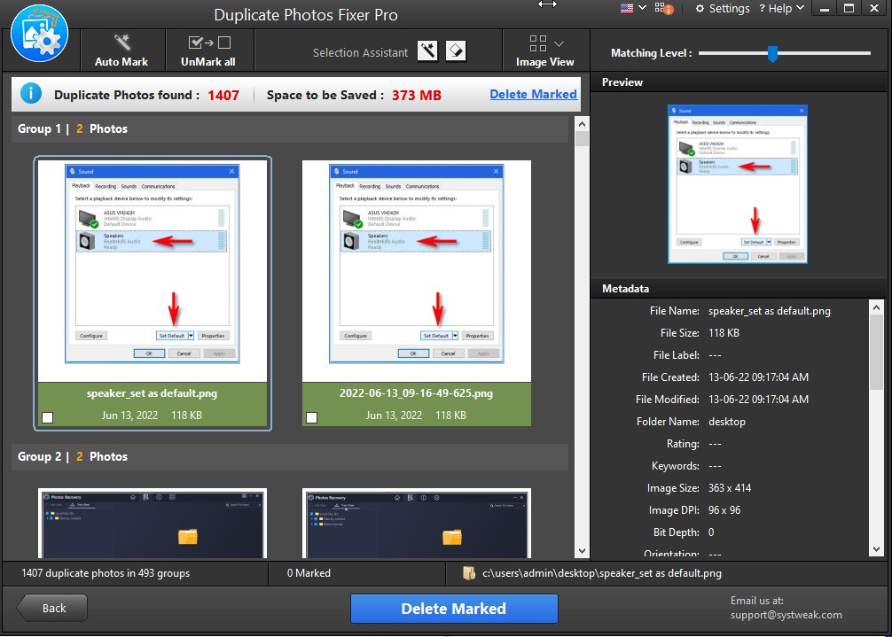Check the box under 2022-06-13_09-16-49-625.png
Viewport: 892px width, 637px height.
pos(310,416)
